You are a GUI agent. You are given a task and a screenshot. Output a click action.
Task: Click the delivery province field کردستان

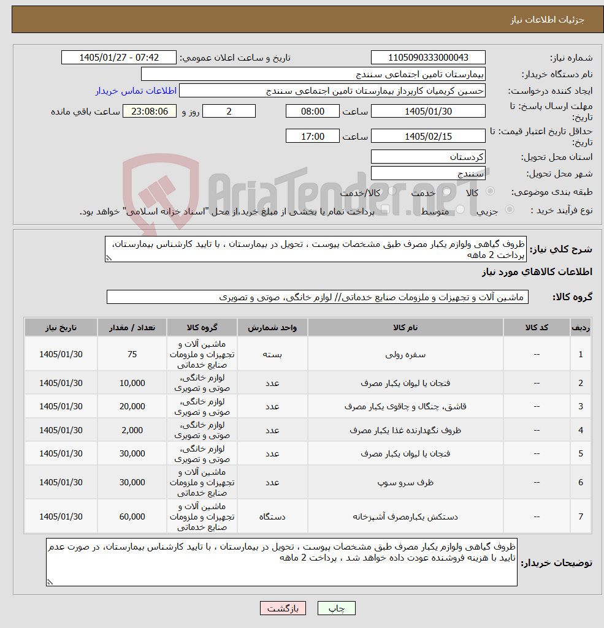(x=428, y=157)
